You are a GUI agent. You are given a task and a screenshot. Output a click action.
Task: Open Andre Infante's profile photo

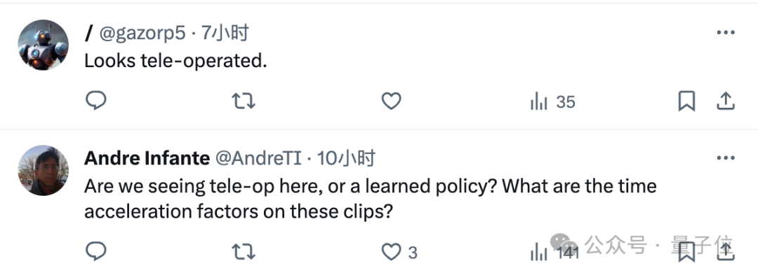point(43,171)
